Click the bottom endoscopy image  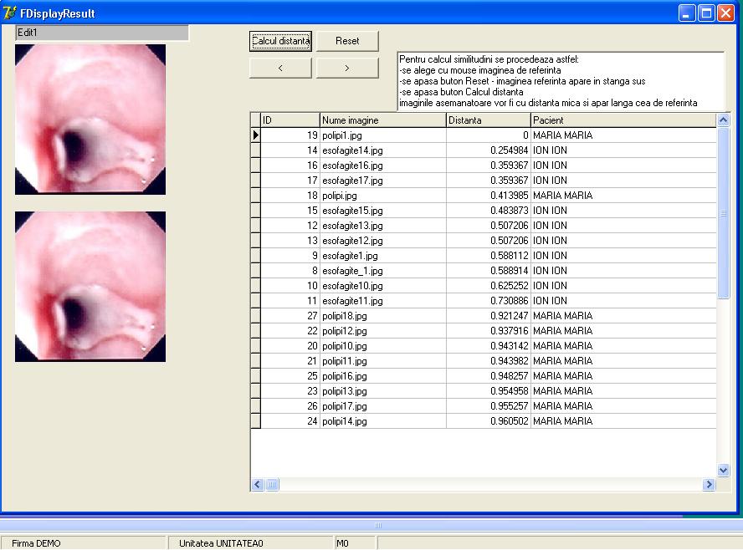click(90, 286)
